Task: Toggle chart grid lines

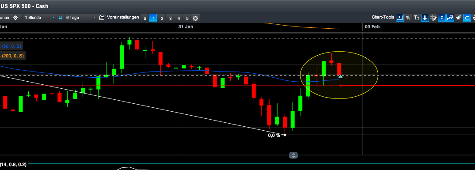Action: [425, 18]
